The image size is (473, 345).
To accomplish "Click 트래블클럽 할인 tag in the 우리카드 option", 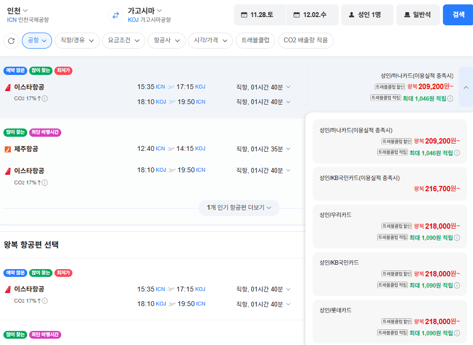I will pos(397,226).
